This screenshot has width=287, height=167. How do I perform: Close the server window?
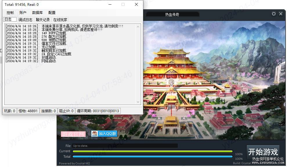pyautogui.click(x=136, y=4)
